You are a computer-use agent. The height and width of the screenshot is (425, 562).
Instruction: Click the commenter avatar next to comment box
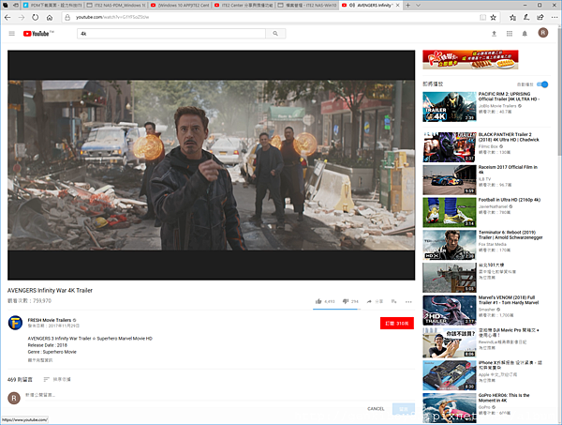tap(14, 398)
